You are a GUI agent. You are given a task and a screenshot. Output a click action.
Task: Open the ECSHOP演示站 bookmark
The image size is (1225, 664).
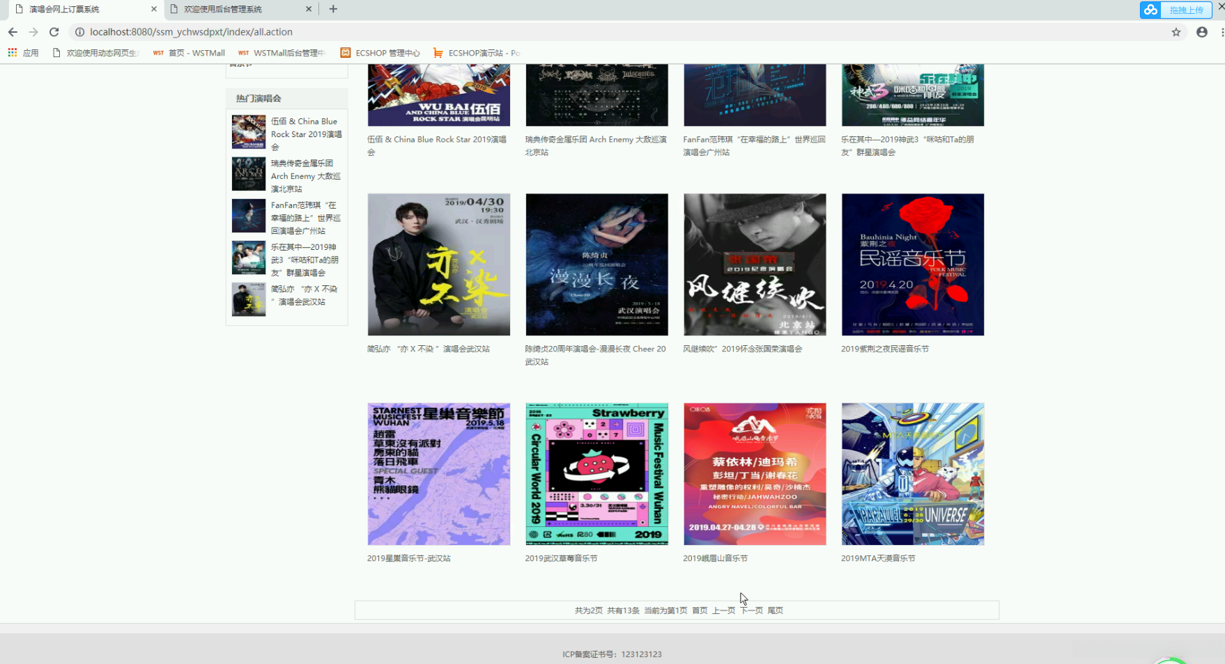pos(477,53)
